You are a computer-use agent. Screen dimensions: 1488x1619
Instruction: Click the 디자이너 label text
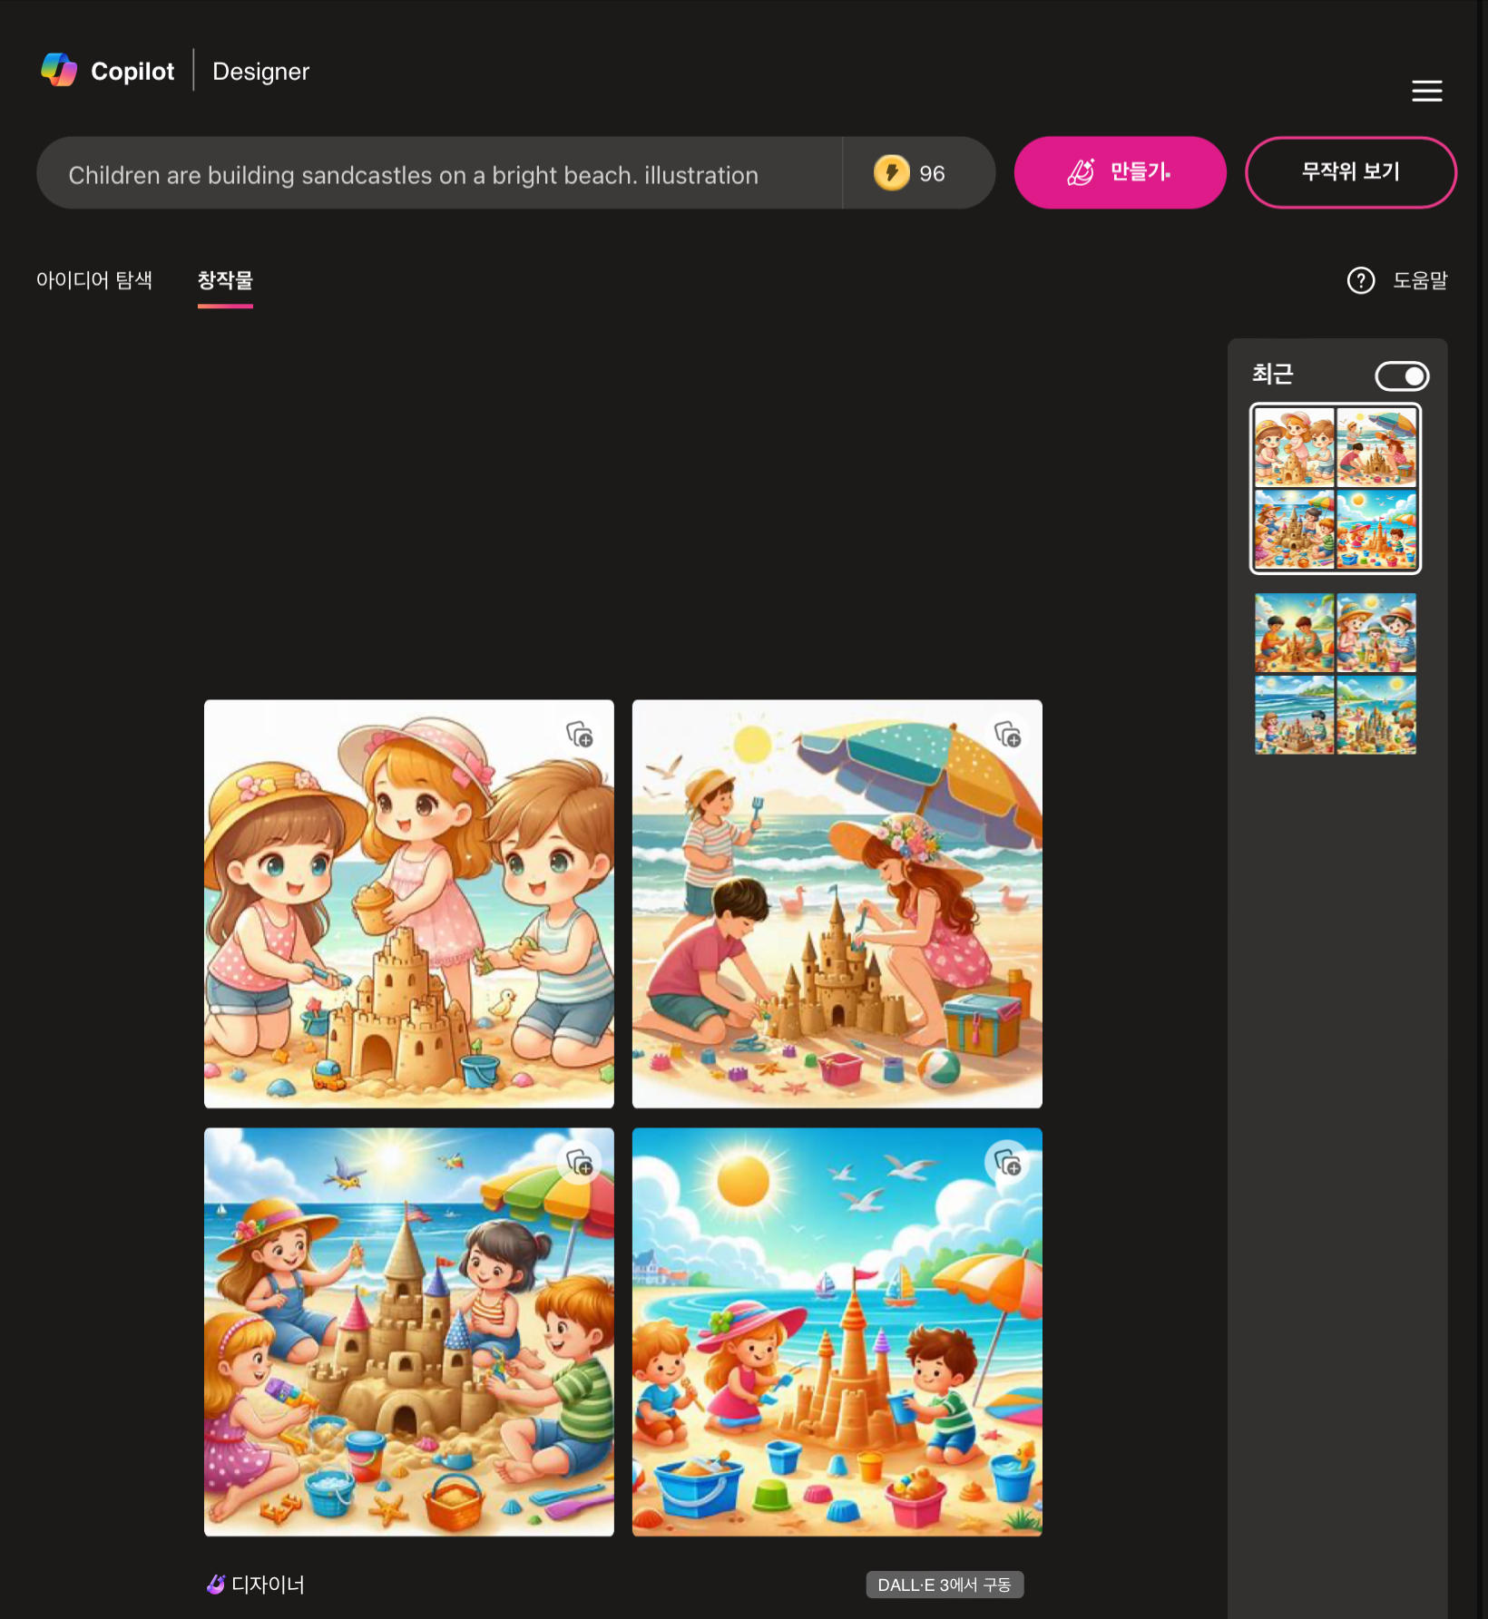coord(268,1585)
